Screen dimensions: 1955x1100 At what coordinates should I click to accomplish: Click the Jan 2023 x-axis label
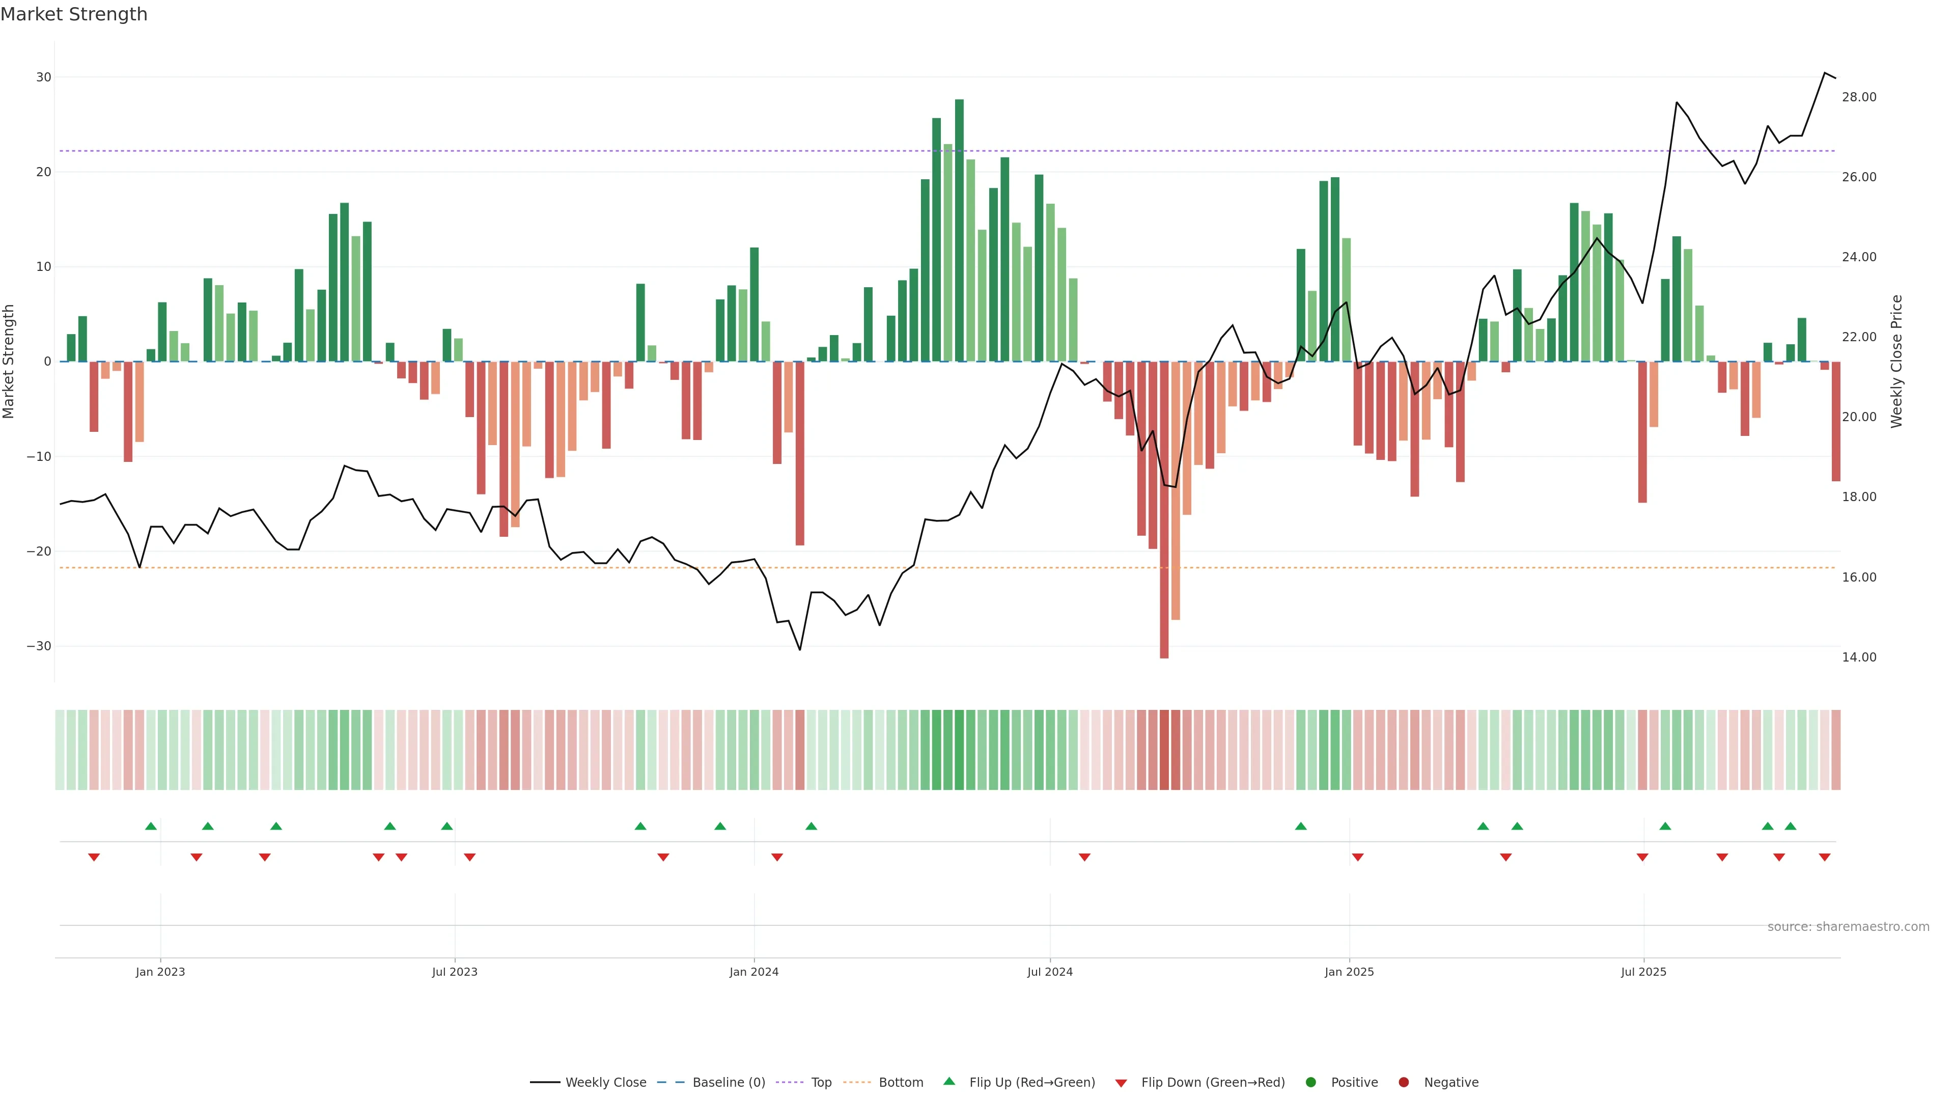160,972
